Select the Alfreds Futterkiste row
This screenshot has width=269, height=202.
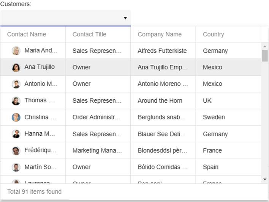click(x=131, y=51)
